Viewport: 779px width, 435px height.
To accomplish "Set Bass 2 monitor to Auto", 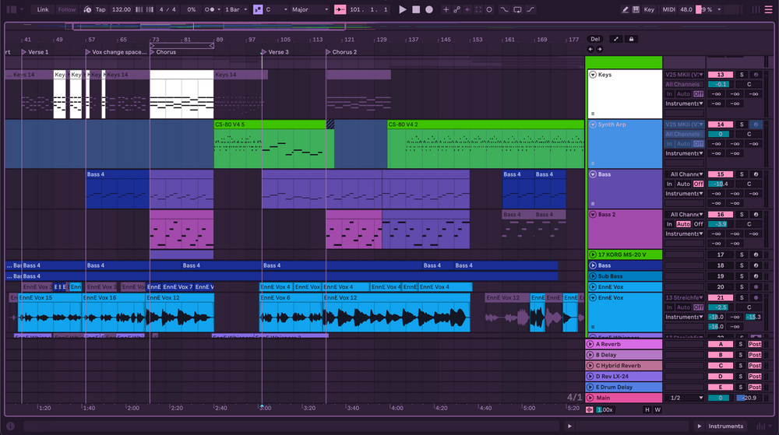I will (683, 224).
